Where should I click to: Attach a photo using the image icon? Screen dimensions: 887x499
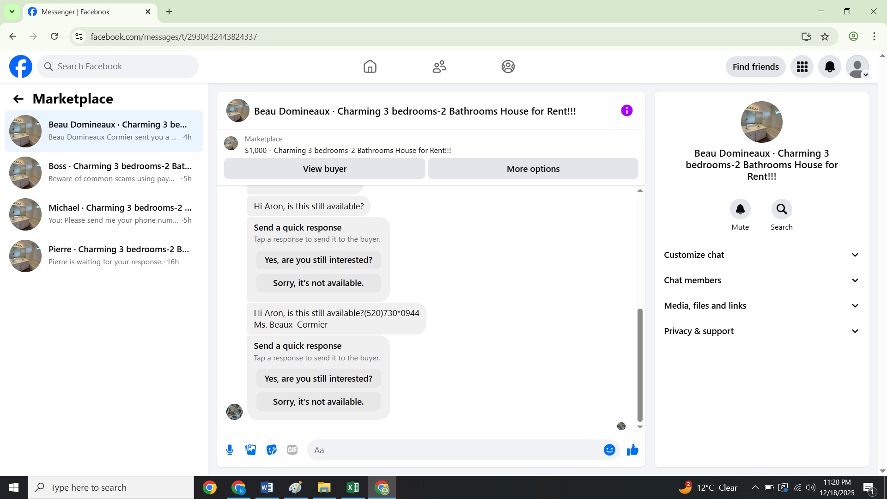pyautogui.click(x=251, y=450)
